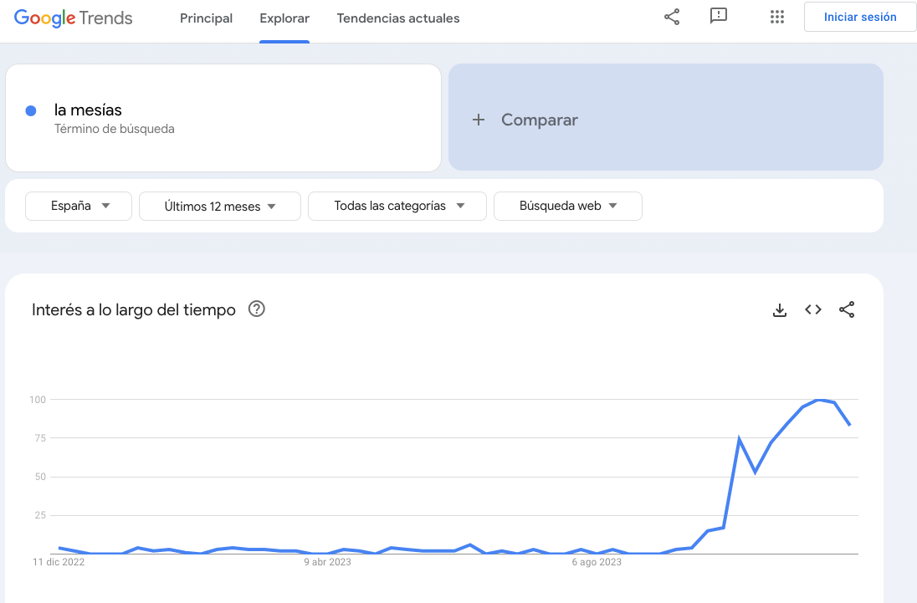The height and width of the screenshot is (603, 917).
Task: Select the blue dot next to la mesías
Action: (x=31, y=110)
